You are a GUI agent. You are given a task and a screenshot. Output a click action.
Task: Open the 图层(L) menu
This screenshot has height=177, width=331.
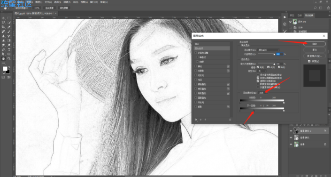click(38, 2)
